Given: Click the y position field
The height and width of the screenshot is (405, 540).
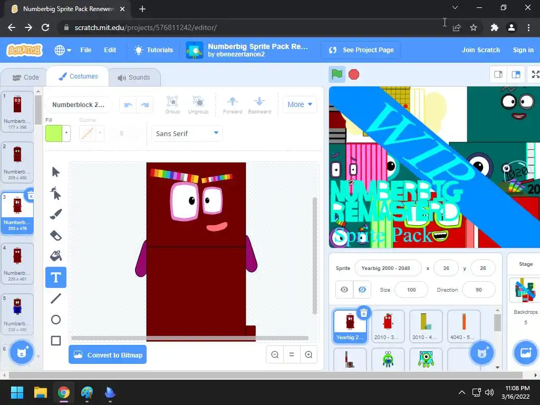Looking at the screenshot, I should point(483,268).
